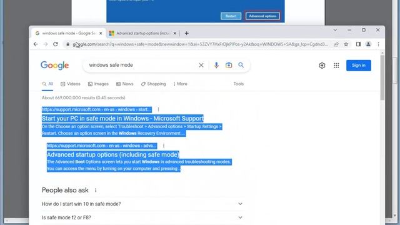The width and height of the screenshot is (400, 225).
Task: Switch to Advanced startup options tab
Action: [x=143, y=33]
